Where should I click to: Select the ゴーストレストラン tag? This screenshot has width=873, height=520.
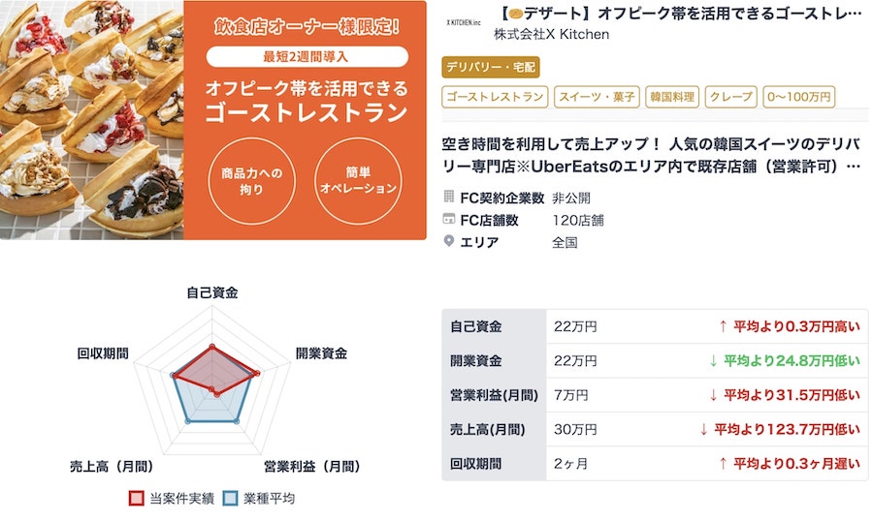coord(495,97)
